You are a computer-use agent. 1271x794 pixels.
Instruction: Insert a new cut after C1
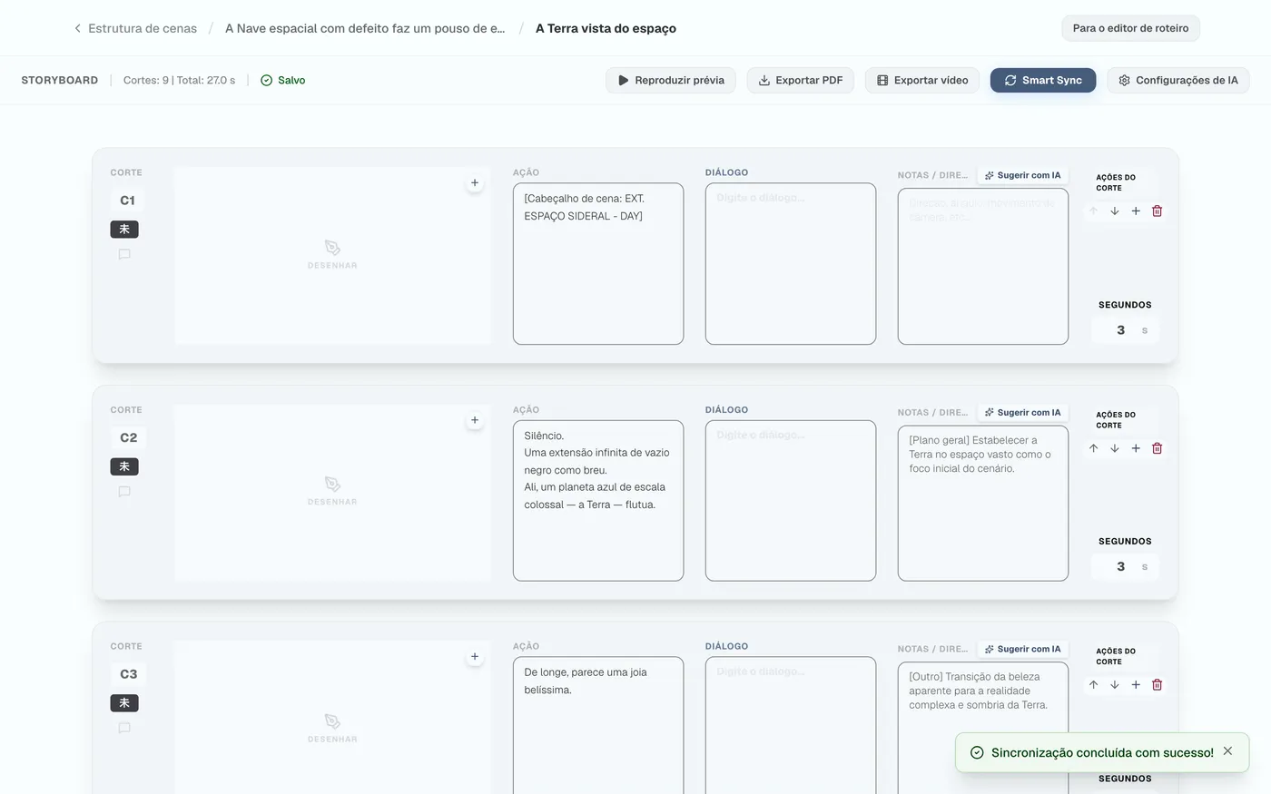point(1136,211)
